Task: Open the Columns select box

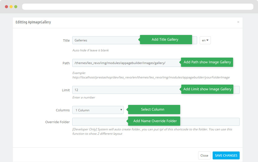Action: [x=98, y=110]
